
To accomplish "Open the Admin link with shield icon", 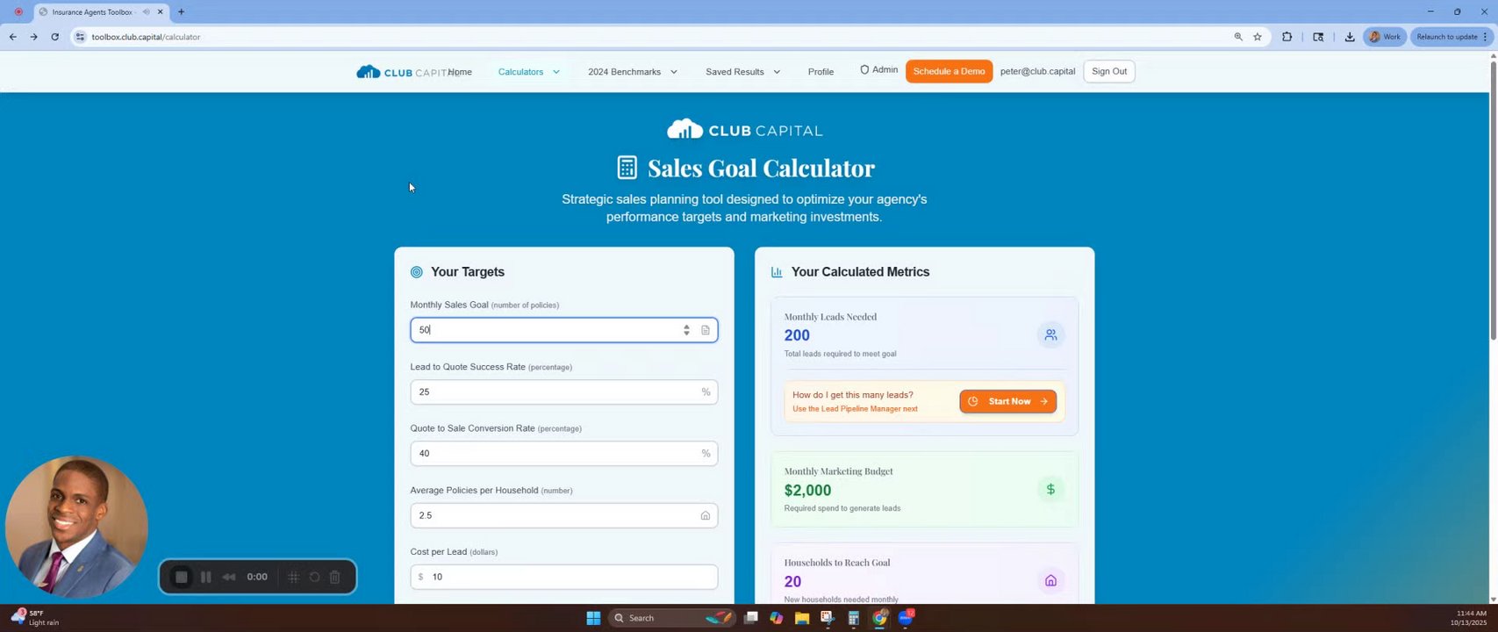I will 878,70.
